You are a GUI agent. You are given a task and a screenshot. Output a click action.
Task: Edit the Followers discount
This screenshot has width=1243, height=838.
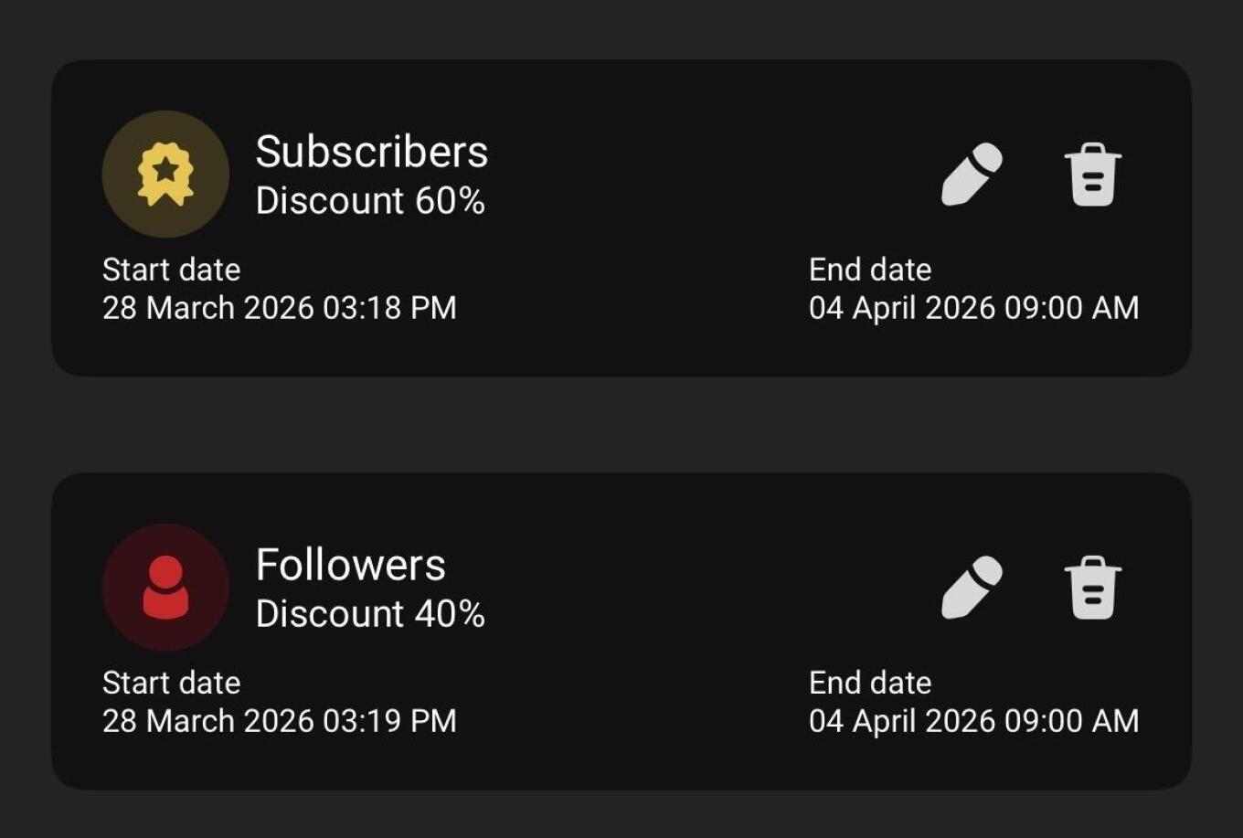click(972, 588)
